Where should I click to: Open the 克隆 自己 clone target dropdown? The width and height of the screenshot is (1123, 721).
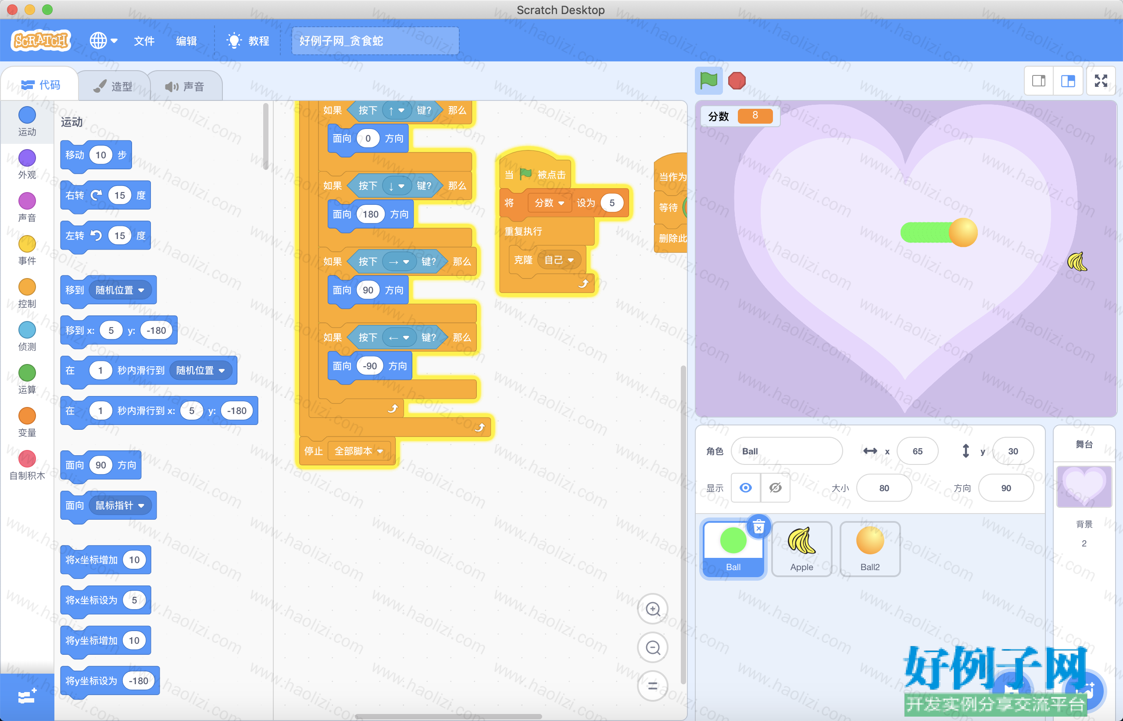[559, 260]
